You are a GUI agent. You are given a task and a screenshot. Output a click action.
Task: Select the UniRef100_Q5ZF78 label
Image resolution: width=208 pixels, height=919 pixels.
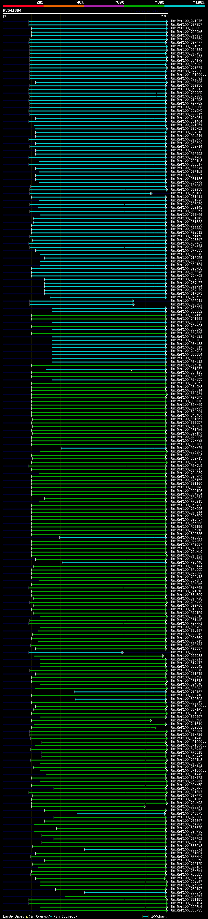click(x=187, y=67)
